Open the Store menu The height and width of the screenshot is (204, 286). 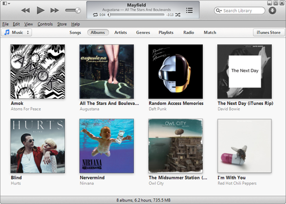[x=62, y=24]
